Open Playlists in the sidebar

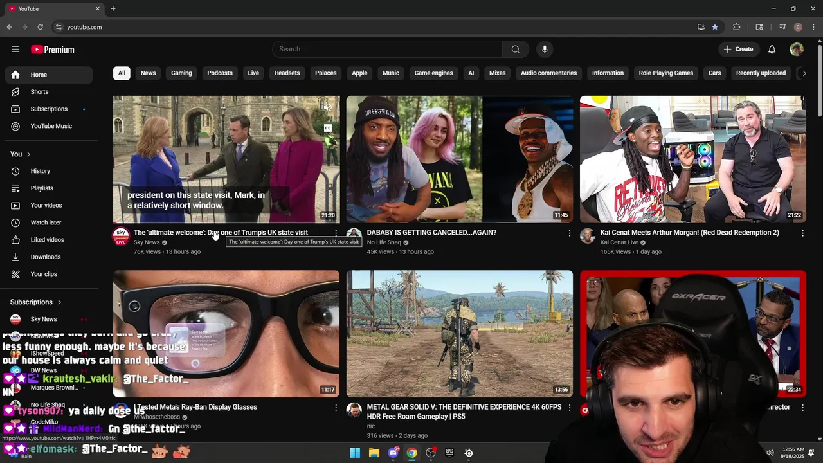[49, 188]
